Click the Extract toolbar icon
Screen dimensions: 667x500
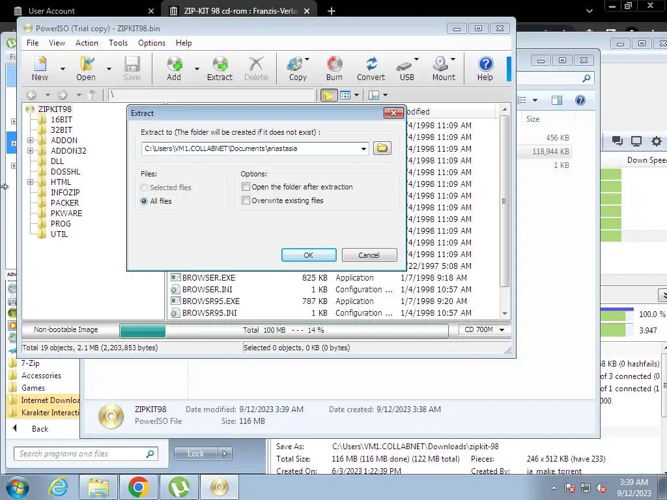click(220, 68)
